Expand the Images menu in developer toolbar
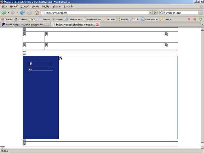204x153 pixels. 58,19
